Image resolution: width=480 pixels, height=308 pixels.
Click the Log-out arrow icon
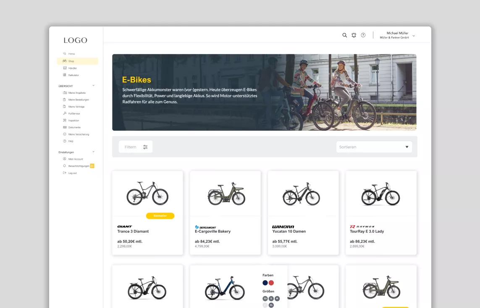65,173
